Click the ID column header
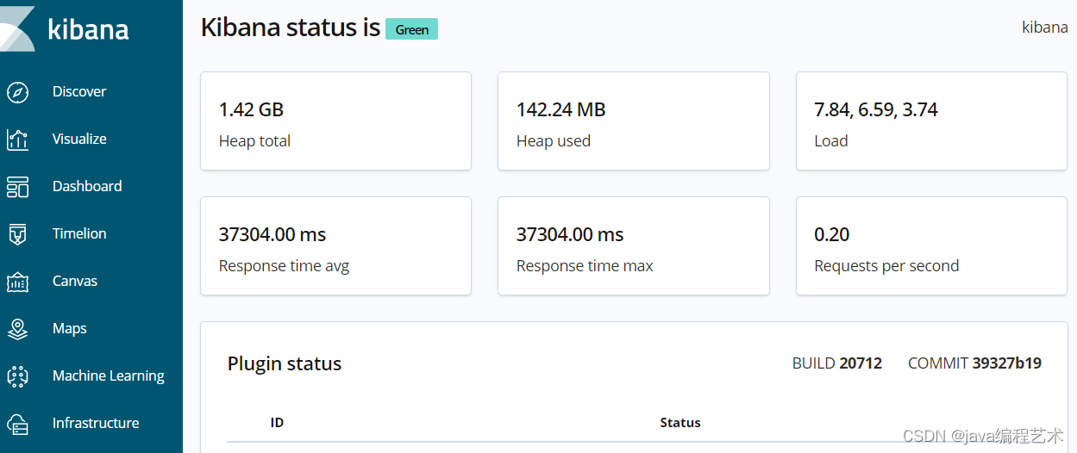Screen dimensions: 1077x453 pyautogui.click(x=277, y=423)
